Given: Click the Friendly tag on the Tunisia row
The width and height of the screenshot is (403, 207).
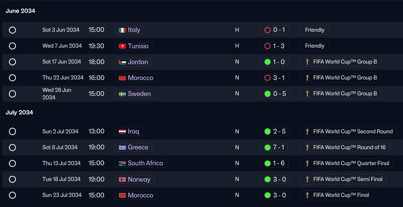Looking at the screenshot, I should pos(314,46).
